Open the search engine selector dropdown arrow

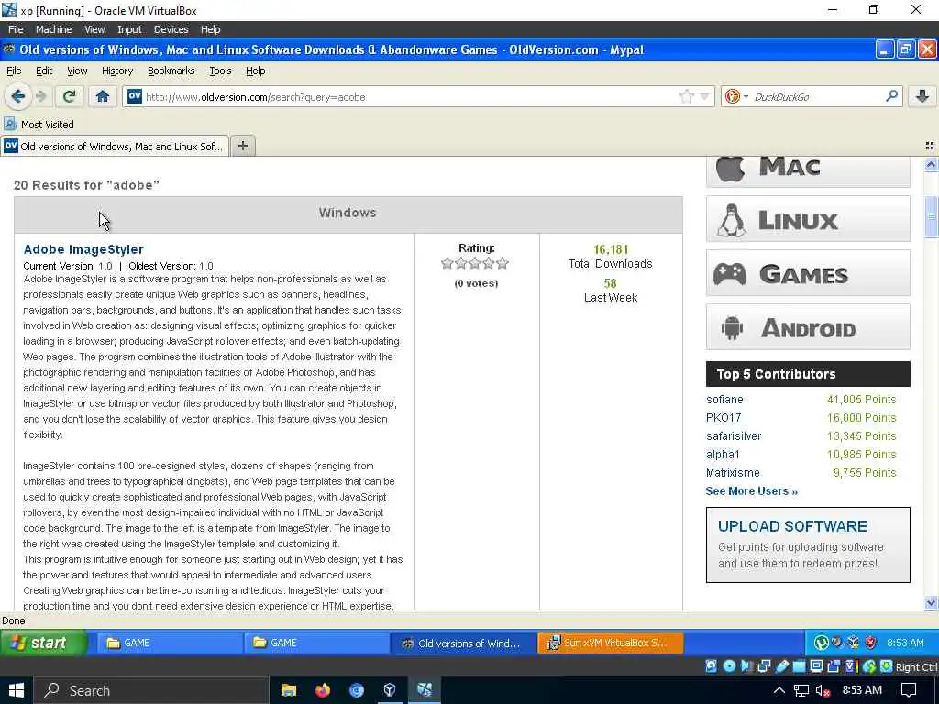(746, 96)
